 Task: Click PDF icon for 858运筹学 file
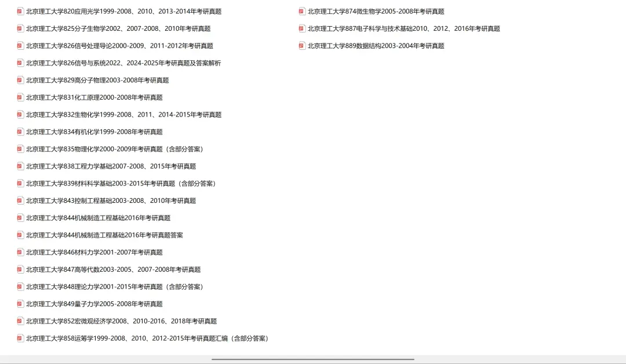[20, 338]
